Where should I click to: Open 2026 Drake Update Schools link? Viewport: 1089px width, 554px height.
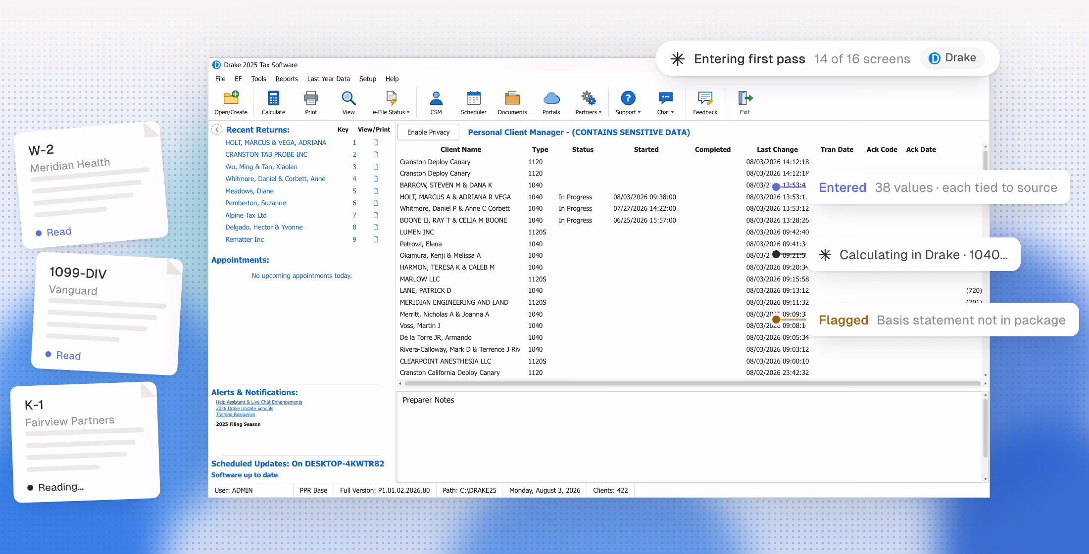click(x=245, y=409)
